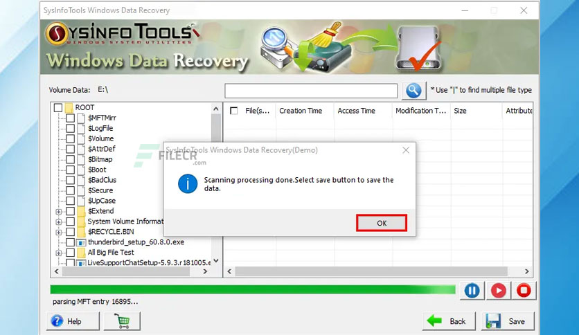Click the 'Volume Data: E:\' label
The width and height of the screenshot is (579, 335).
(78, 90)
